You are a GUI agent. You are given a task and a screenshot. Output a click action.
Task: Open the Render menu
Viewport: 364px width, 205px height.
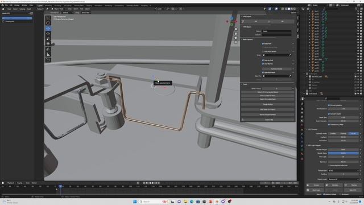click(17, 5)
